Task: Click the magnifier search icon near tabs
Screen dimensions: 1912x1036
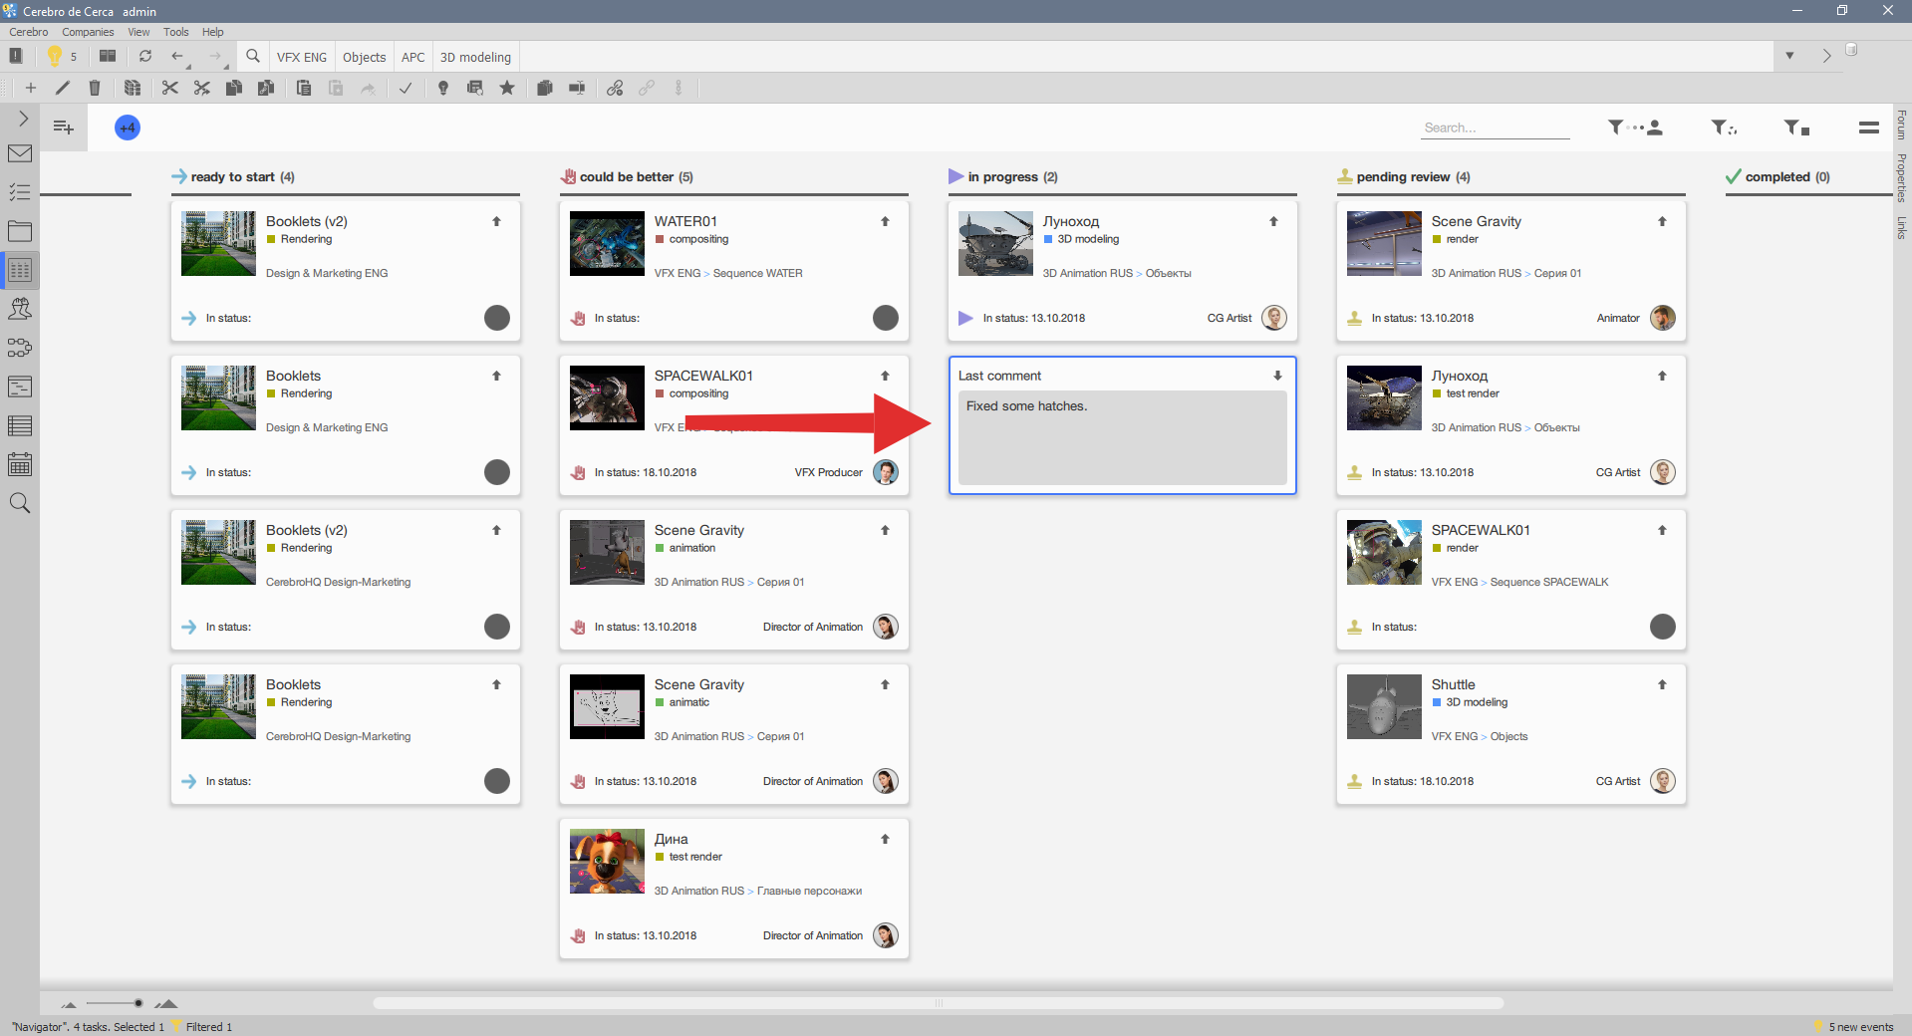Action: (253, 57)
